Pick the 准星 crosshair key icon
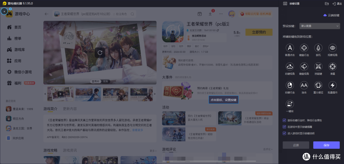Screen dimensions: 344x164 [332, 66]
